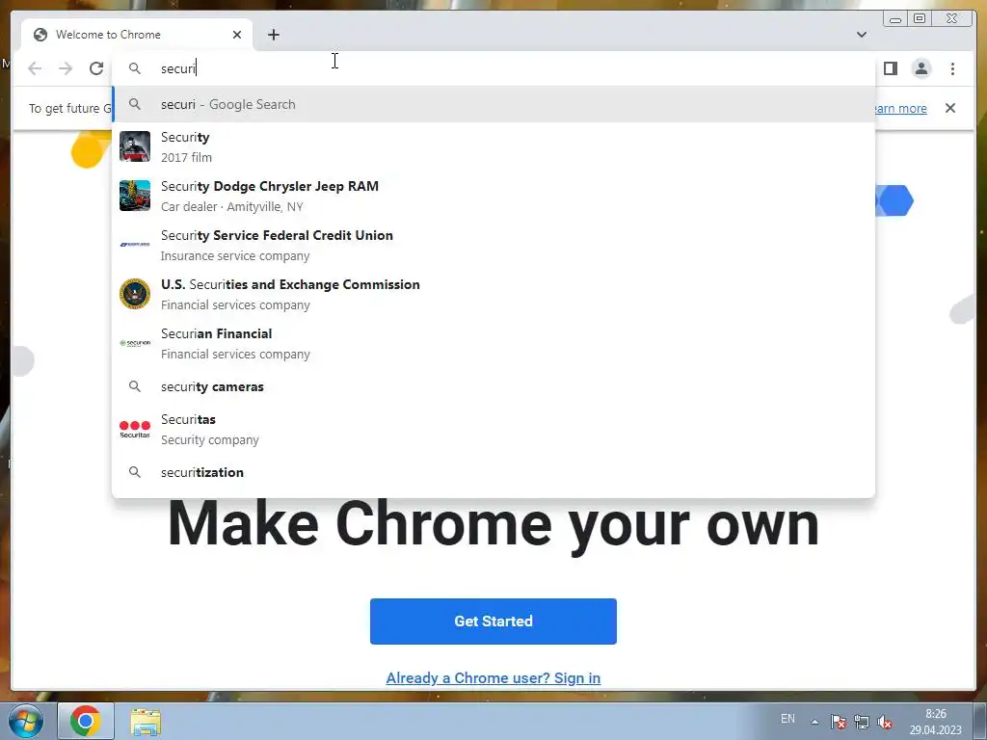Image resolution: width=987 pixels, height=740 pixels.
Task: Open the Windows Start menu orb
Action: [x=26, y=721]
